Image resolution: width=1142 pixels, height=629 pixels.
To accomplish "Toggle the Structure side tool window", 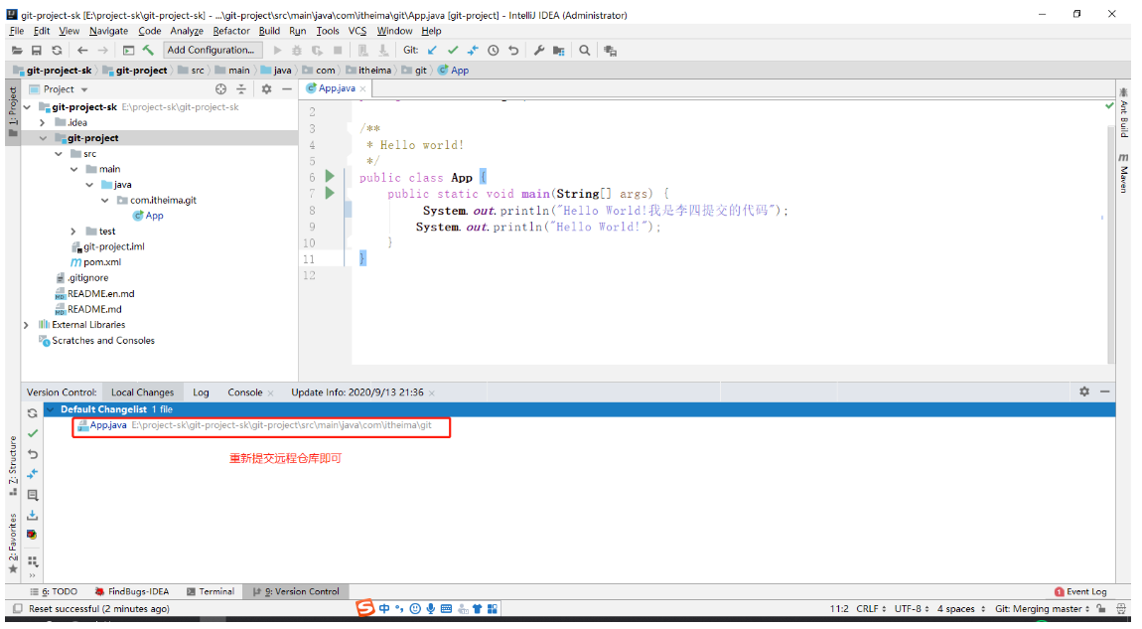I will point(12,466).
